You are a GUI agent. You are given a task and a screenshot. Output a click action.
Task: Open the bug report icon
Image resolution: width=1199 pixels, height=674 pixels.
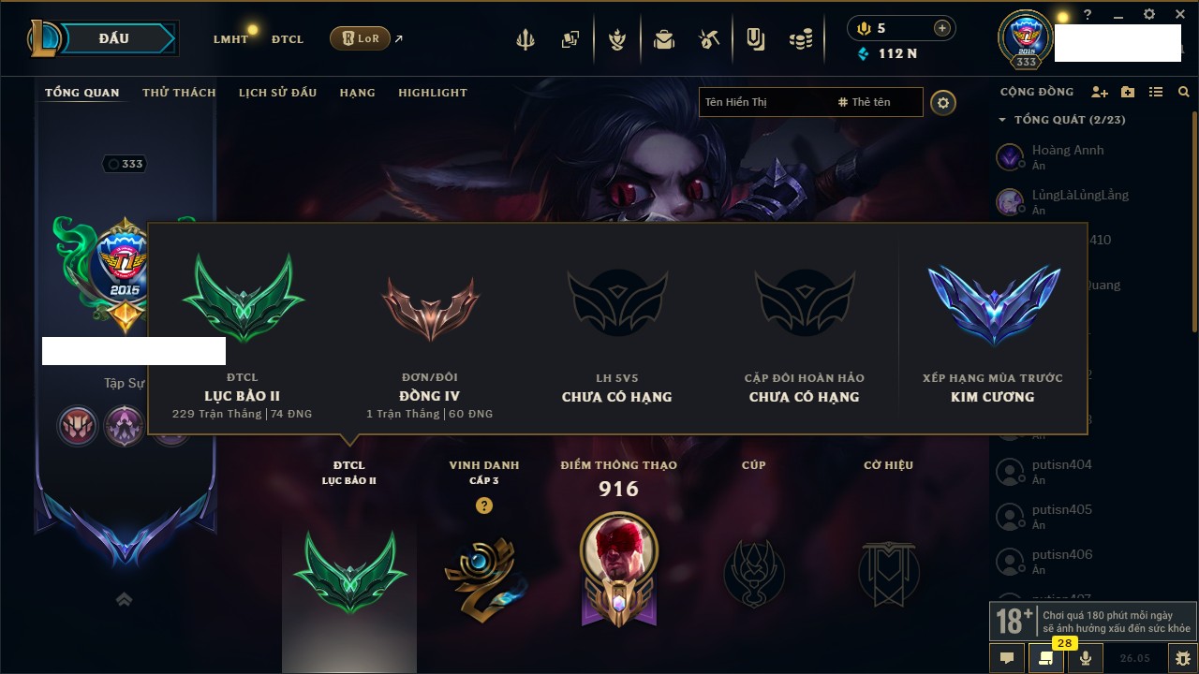click(x=1183, y=658)
